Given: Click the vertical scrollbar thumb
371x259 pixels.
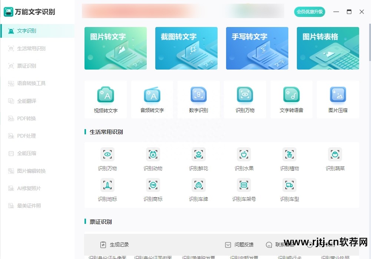Looking at the screenshot, I should [x=370, y=43].
